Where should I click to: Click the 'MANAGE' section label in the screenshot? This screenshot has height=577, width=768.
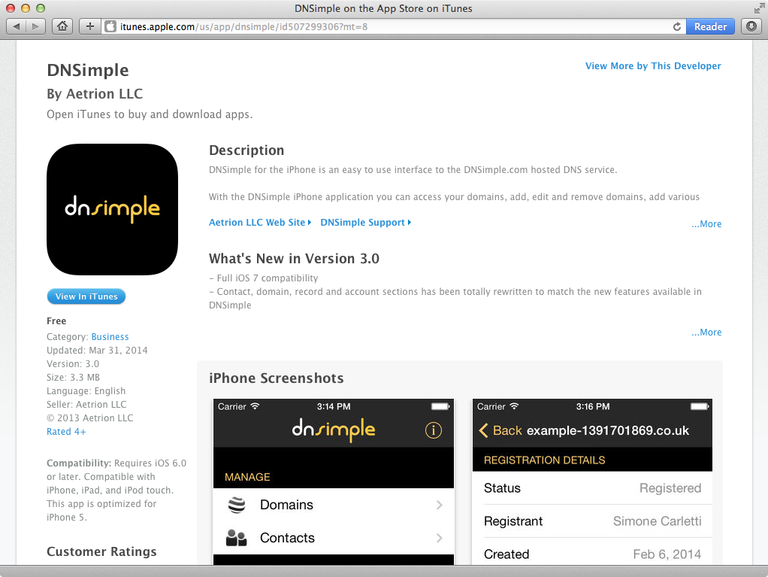247,477
